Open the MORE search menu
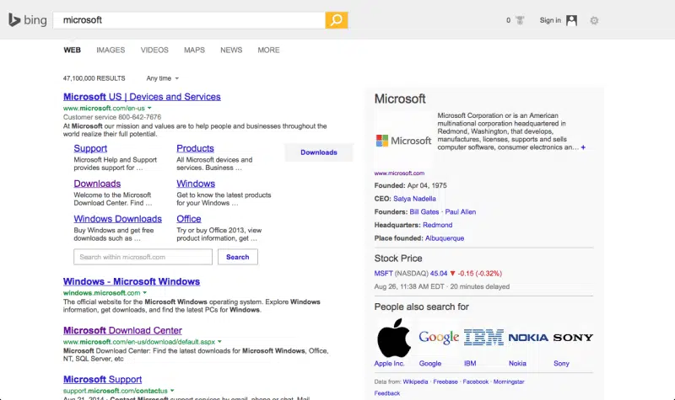 pos(268,51)
